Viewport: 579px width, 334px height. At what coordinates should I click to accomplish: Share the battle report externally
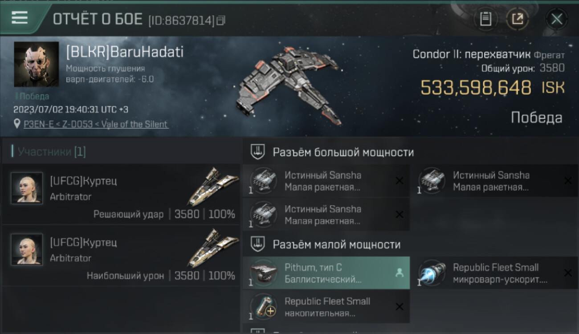point(518,19)
